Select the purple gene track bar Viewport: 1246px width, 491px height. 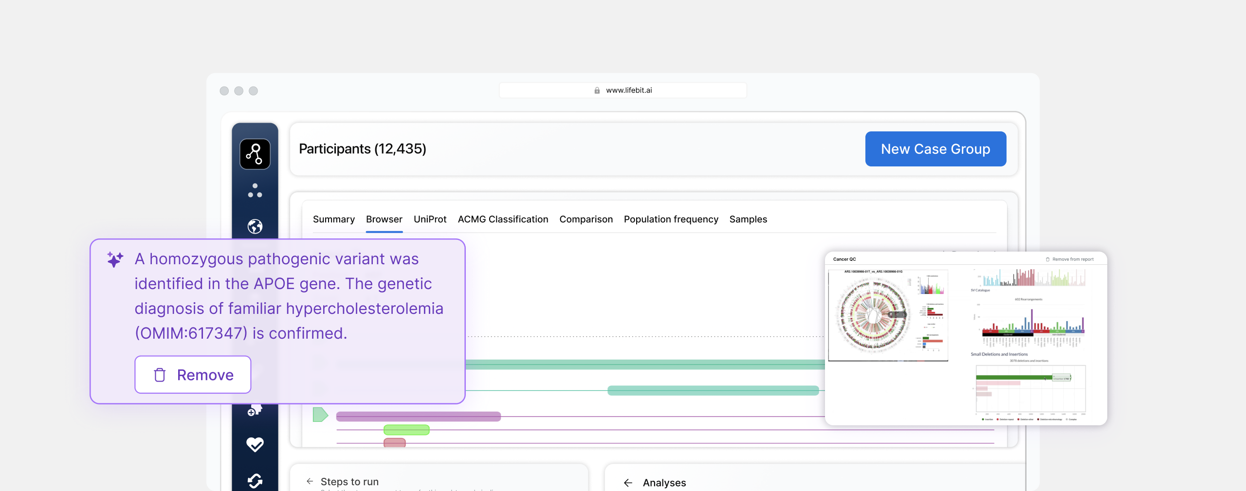pos(418,416)
